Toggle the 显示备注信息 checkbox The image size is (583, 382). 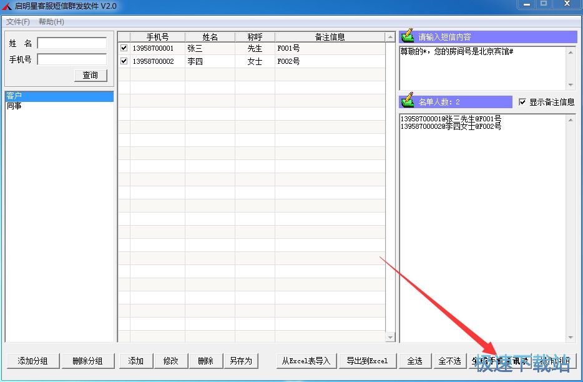click(522, 102)
